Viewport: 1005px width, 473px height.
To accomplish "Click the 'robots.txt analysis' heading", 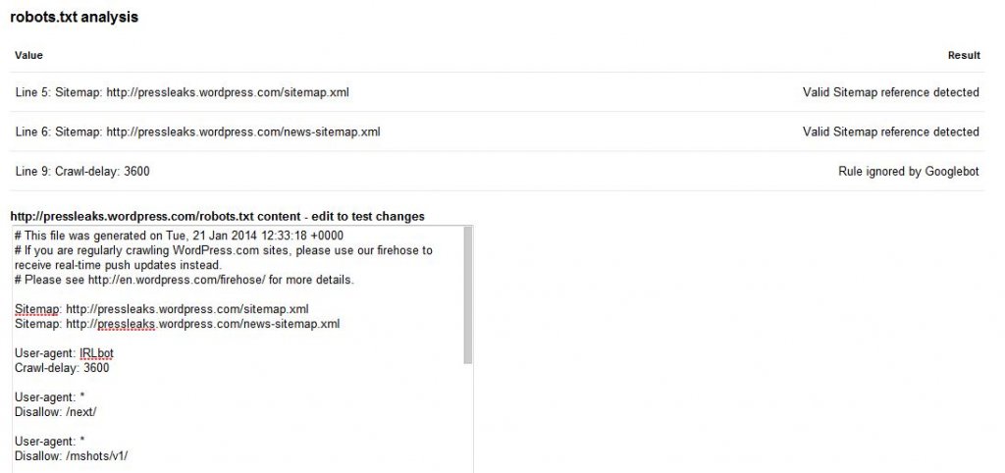I will [74, 18].
